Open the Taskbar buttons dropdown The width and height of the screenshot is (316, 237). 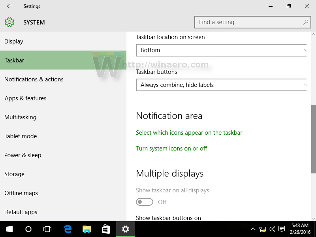click(x=221, y=85)
